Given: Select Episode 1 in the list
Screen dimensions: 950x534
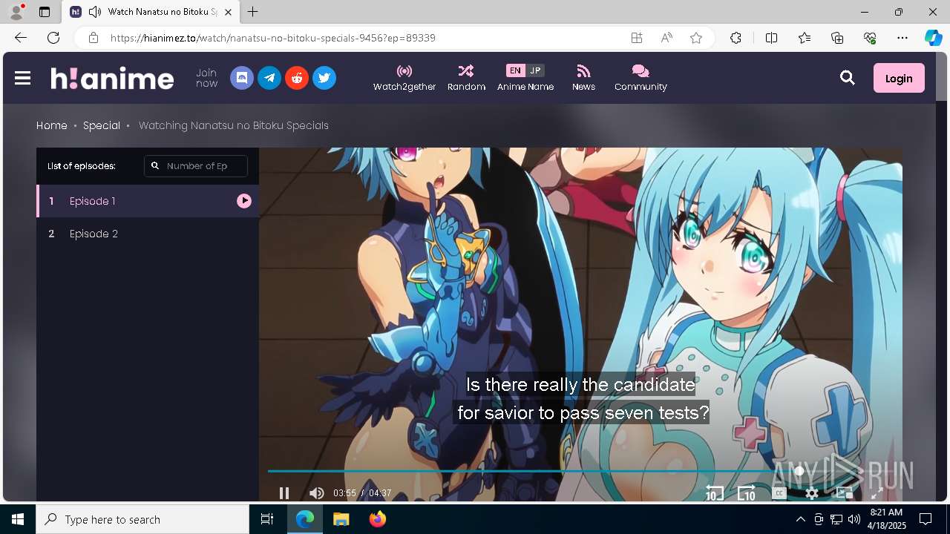Looking at the screenshot, I should tap(148, 201).
